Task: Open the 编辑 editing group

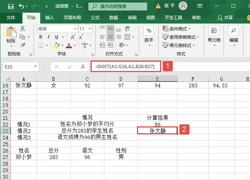Action: pyautogui.click(x=234, y=36)
